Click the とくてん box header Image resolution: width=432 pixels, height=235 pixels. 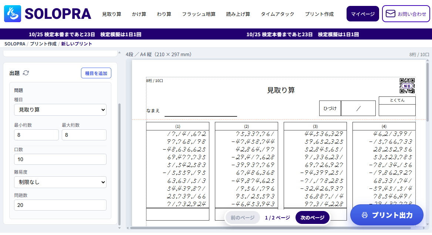(397, 100)
